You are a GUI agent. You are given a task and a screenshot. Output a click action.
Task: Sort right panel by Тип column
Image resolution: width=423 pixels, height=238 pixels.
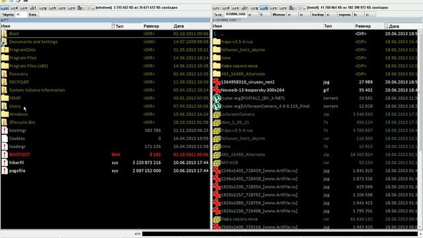click(x=339, y=26)
